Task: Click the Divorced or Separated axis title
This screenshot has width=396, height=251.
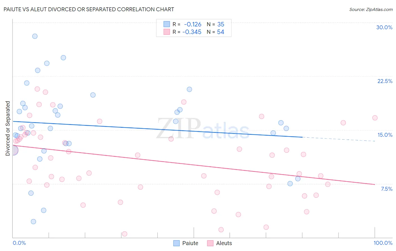Action: (x=8, y=128)
